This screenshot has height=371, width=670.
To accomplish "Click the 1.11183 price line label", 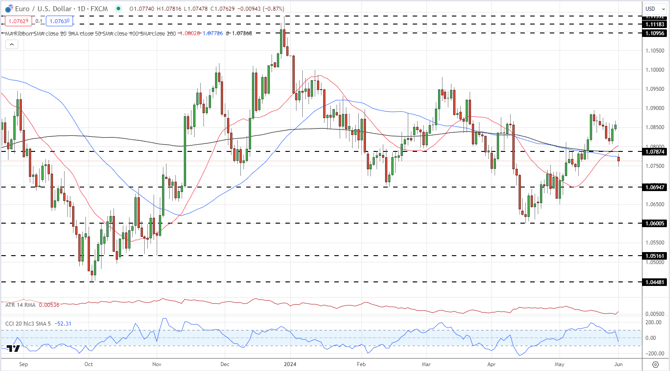I will click(655, 24).
